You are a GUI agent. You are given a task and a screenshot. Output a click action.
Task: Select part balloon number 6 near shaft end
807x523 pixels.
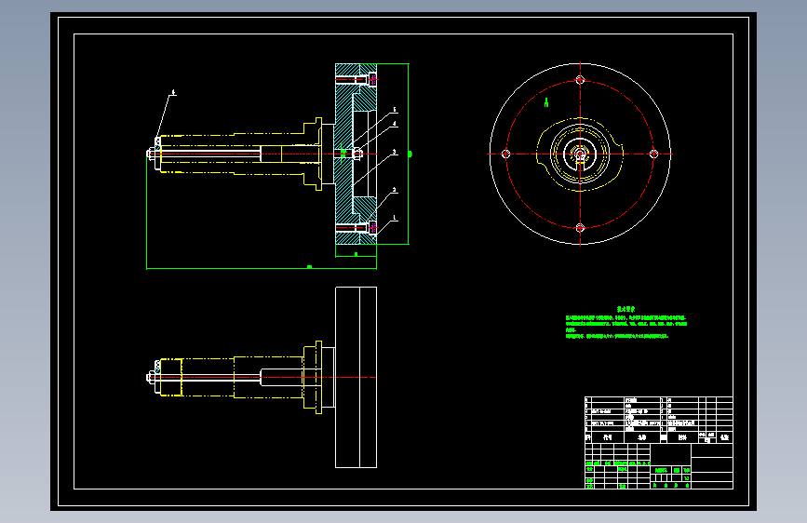173,93
